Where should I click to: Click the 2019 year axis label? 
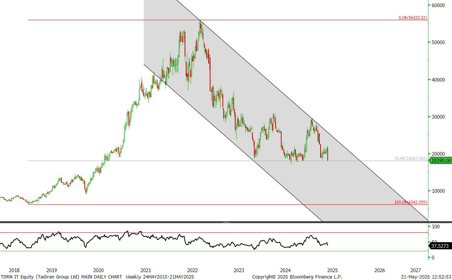pos(52,270)
